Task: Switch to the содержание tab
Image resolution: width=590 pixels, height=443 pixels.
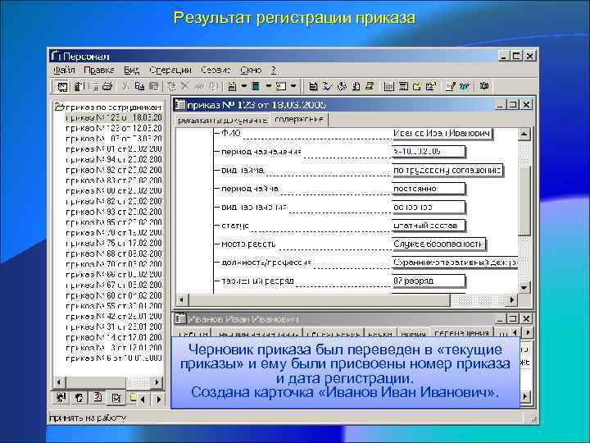Action: [299, 120]
